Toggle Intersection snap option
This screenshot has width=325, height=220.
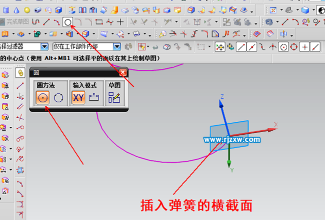(273, 47)
